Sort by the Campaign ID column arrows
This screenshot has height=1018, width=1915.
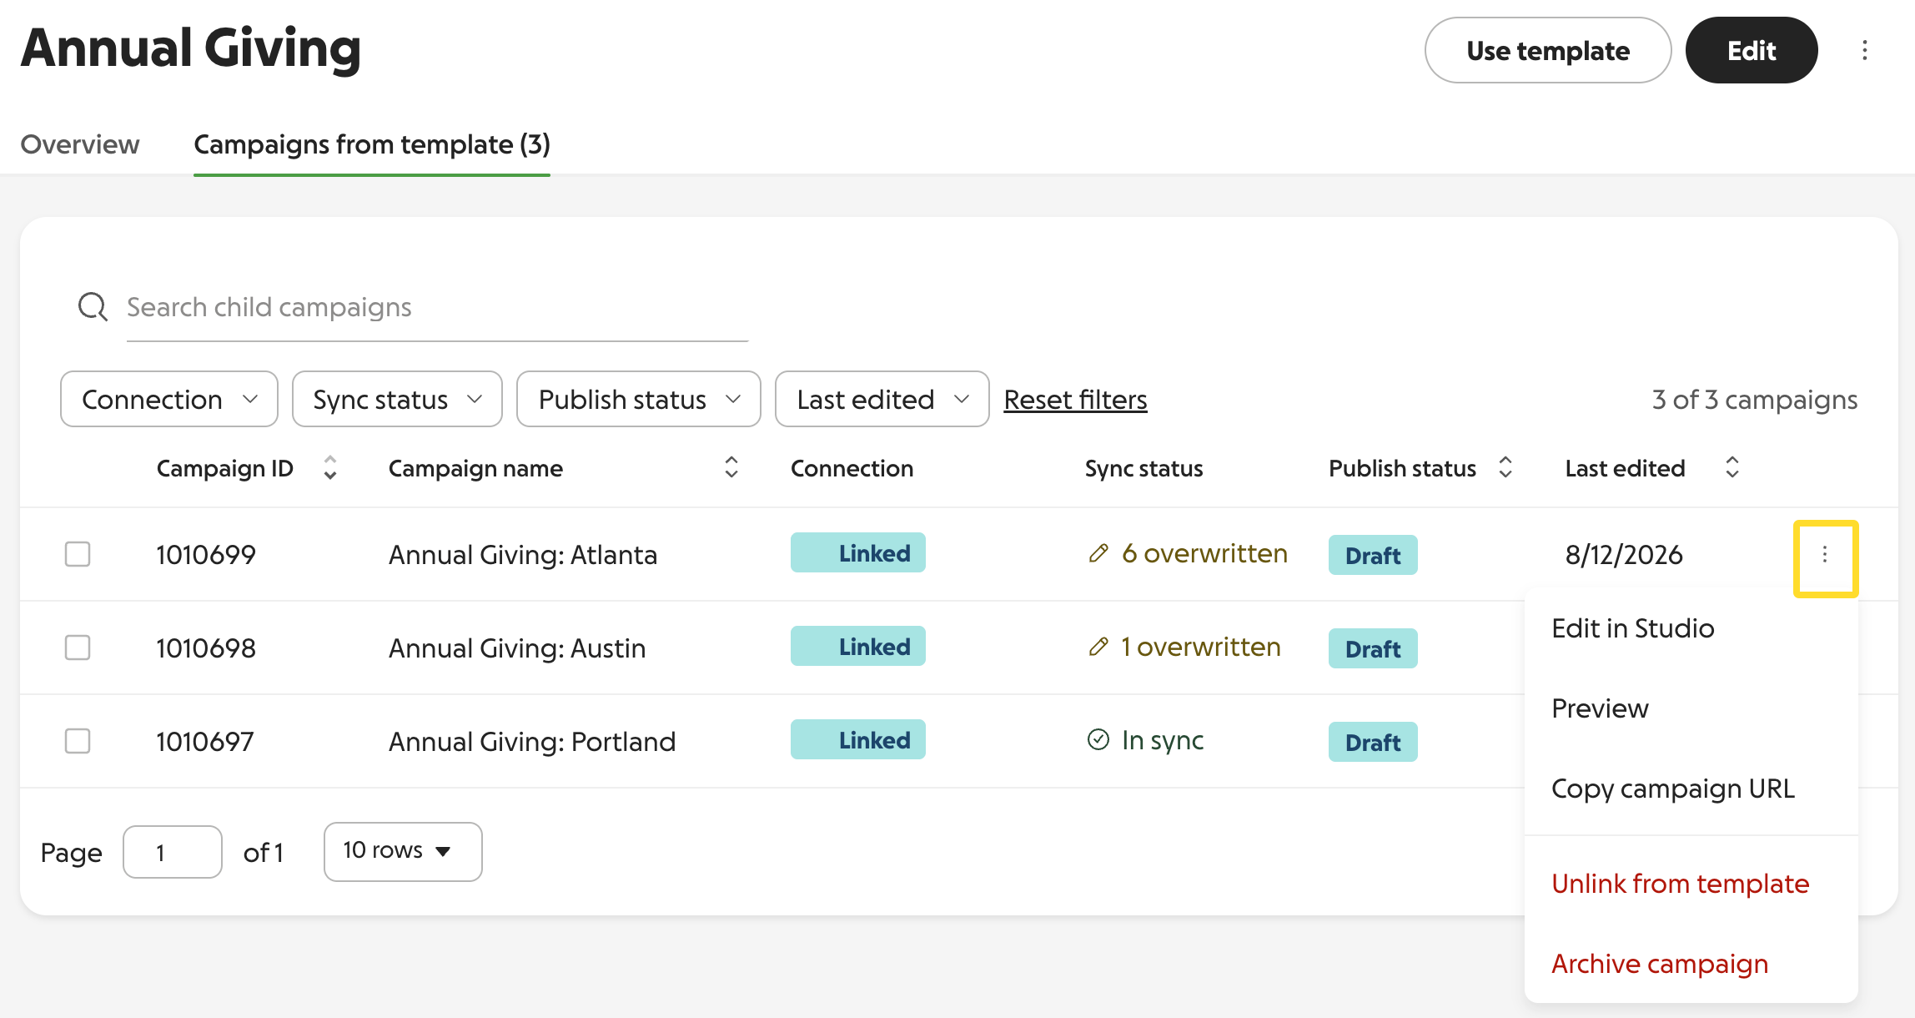click(330, 467)
